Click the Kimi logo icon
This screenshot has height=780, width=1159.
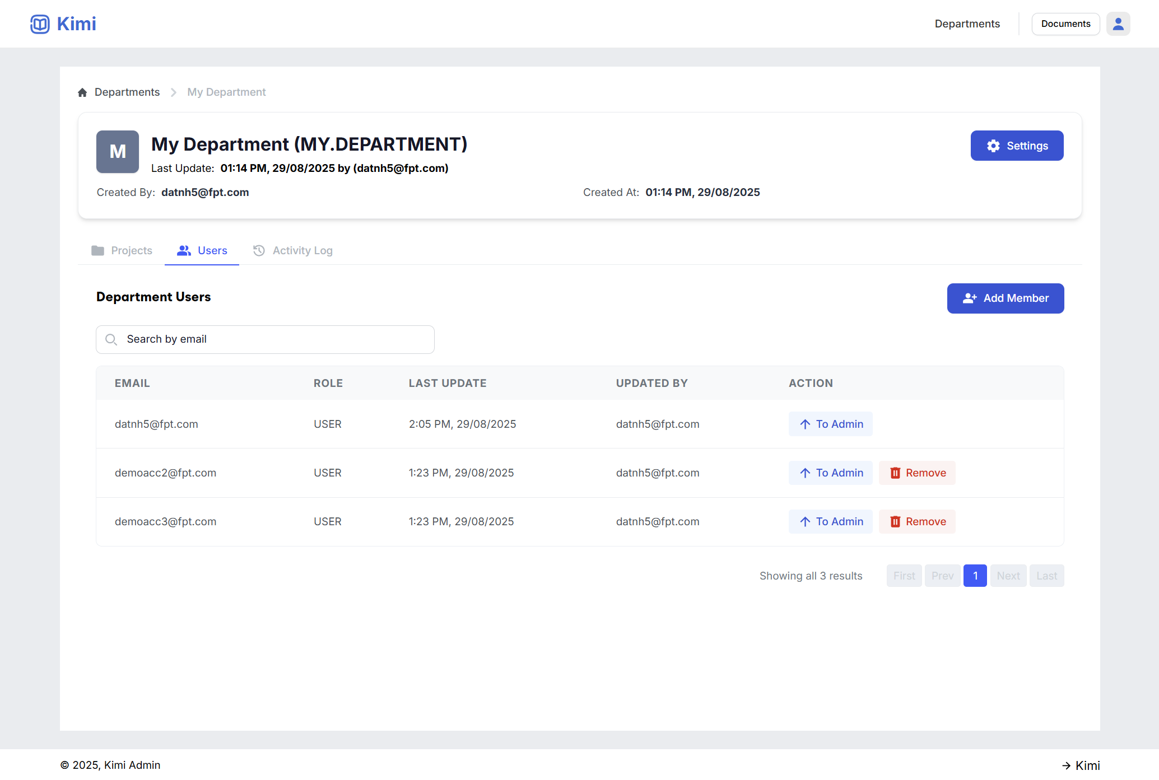coord(40,24)
